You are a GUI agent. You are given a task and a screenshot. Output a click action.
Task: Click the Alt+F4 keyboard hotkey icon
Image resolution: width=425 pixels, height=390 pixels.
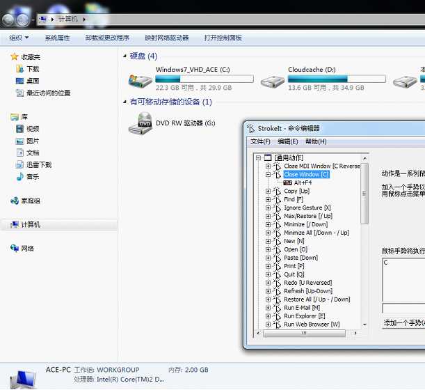click(x=287, y=182)
